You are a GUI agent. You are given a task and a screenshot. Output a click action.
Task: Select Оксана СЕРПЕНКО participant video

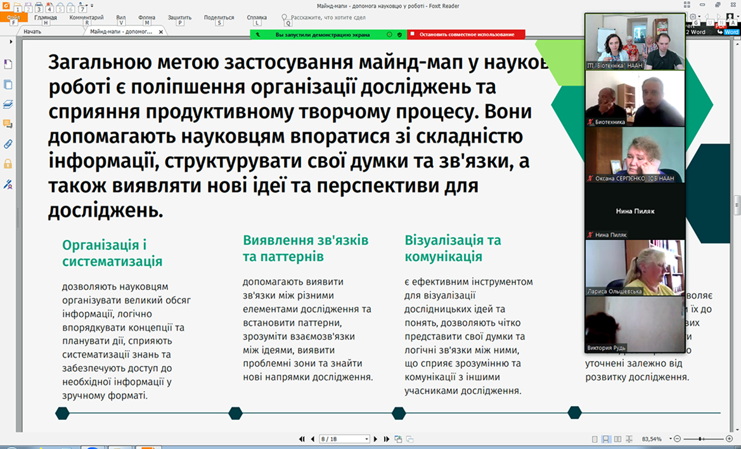pyautogui.click(x=635, y=155)
